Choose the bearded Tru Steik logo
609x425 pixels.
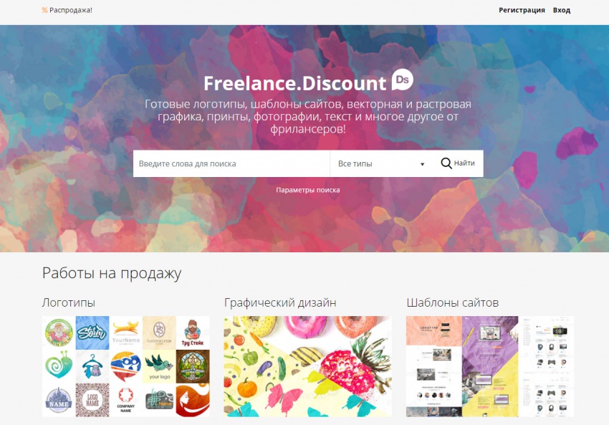(193, 333)
